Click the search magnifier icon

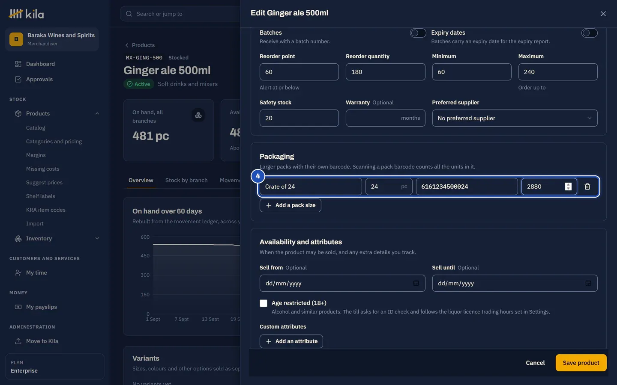pyautogui.click(x=129, y=14)
